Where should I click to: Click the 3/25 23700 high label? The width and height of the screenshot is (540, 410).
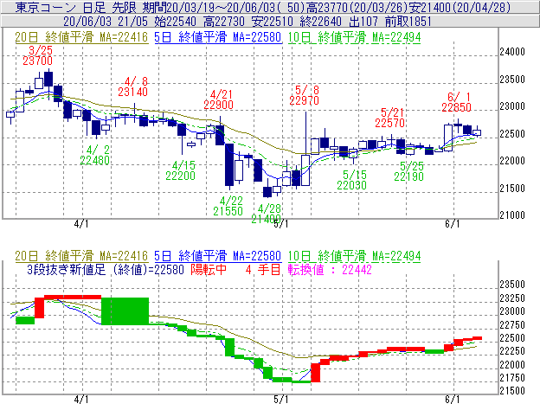(37, 55)
